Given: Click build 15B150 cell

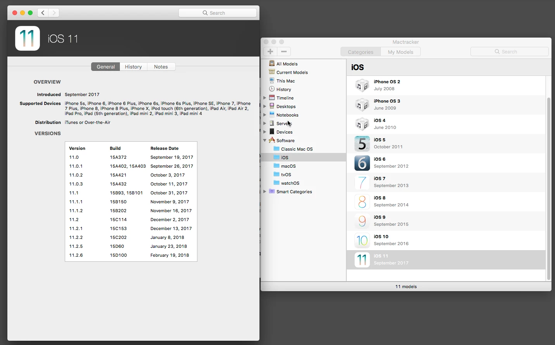Looking at the screenshot, I should point(118,202).
